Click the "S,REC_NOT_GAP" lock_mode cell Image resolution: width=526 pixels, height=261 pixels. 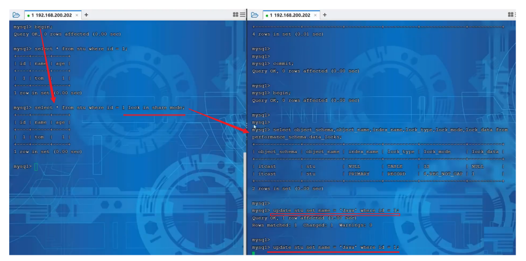pos(443,174)
